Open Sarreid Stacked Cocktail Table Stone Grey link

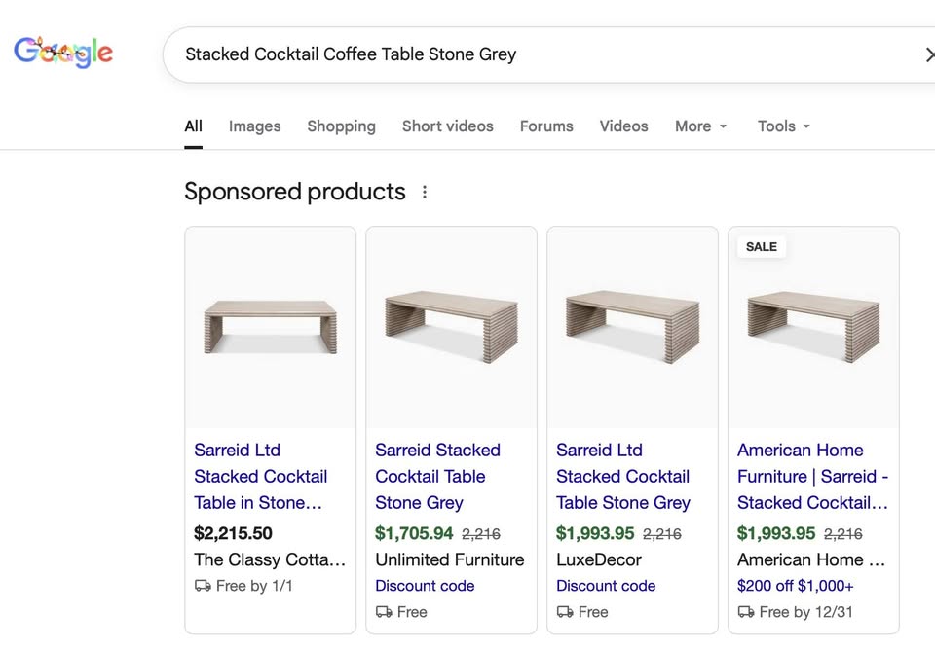[x=437, y=477]
